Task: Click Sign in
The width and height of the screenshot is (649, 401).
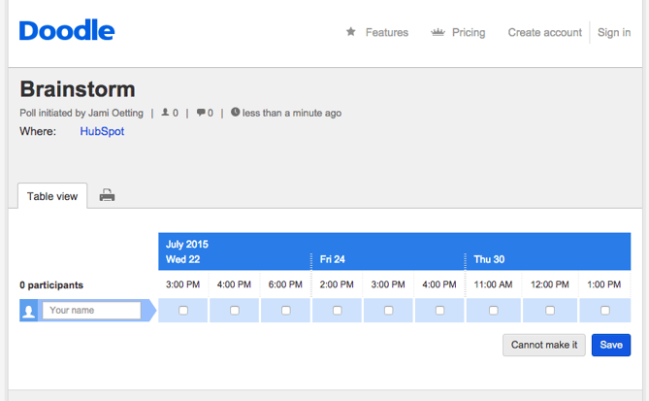Action: (x=614, y=32)
